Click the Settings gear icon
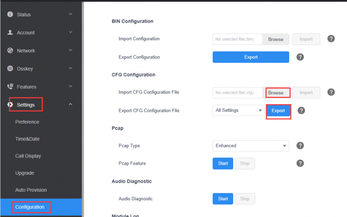Image resolution: width=347 pixels, height=217 pixels. click(10, 105)
